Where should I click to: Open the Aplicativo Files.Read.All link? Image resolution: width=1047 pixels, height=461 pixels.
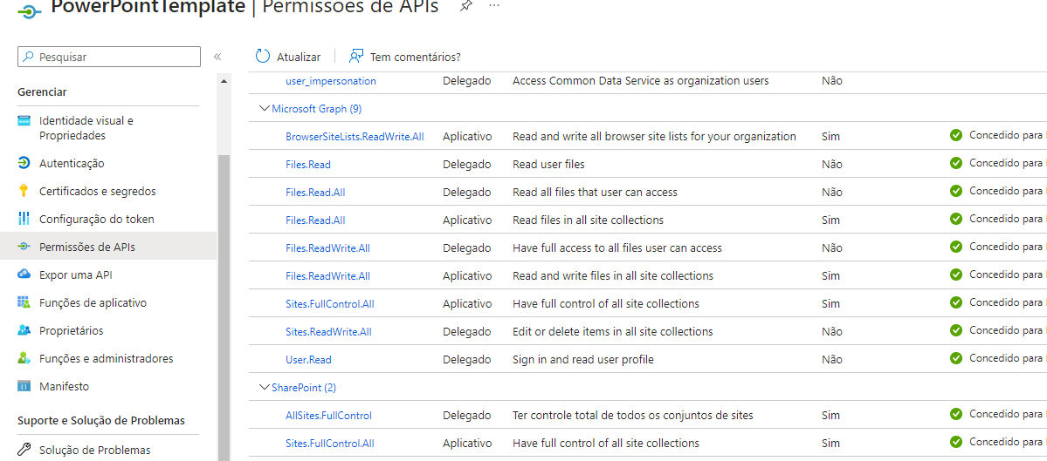[315, 220]
